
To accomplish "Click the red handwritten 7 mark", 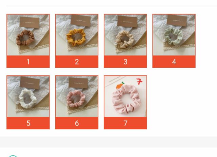I will click(x=139, y=82).
